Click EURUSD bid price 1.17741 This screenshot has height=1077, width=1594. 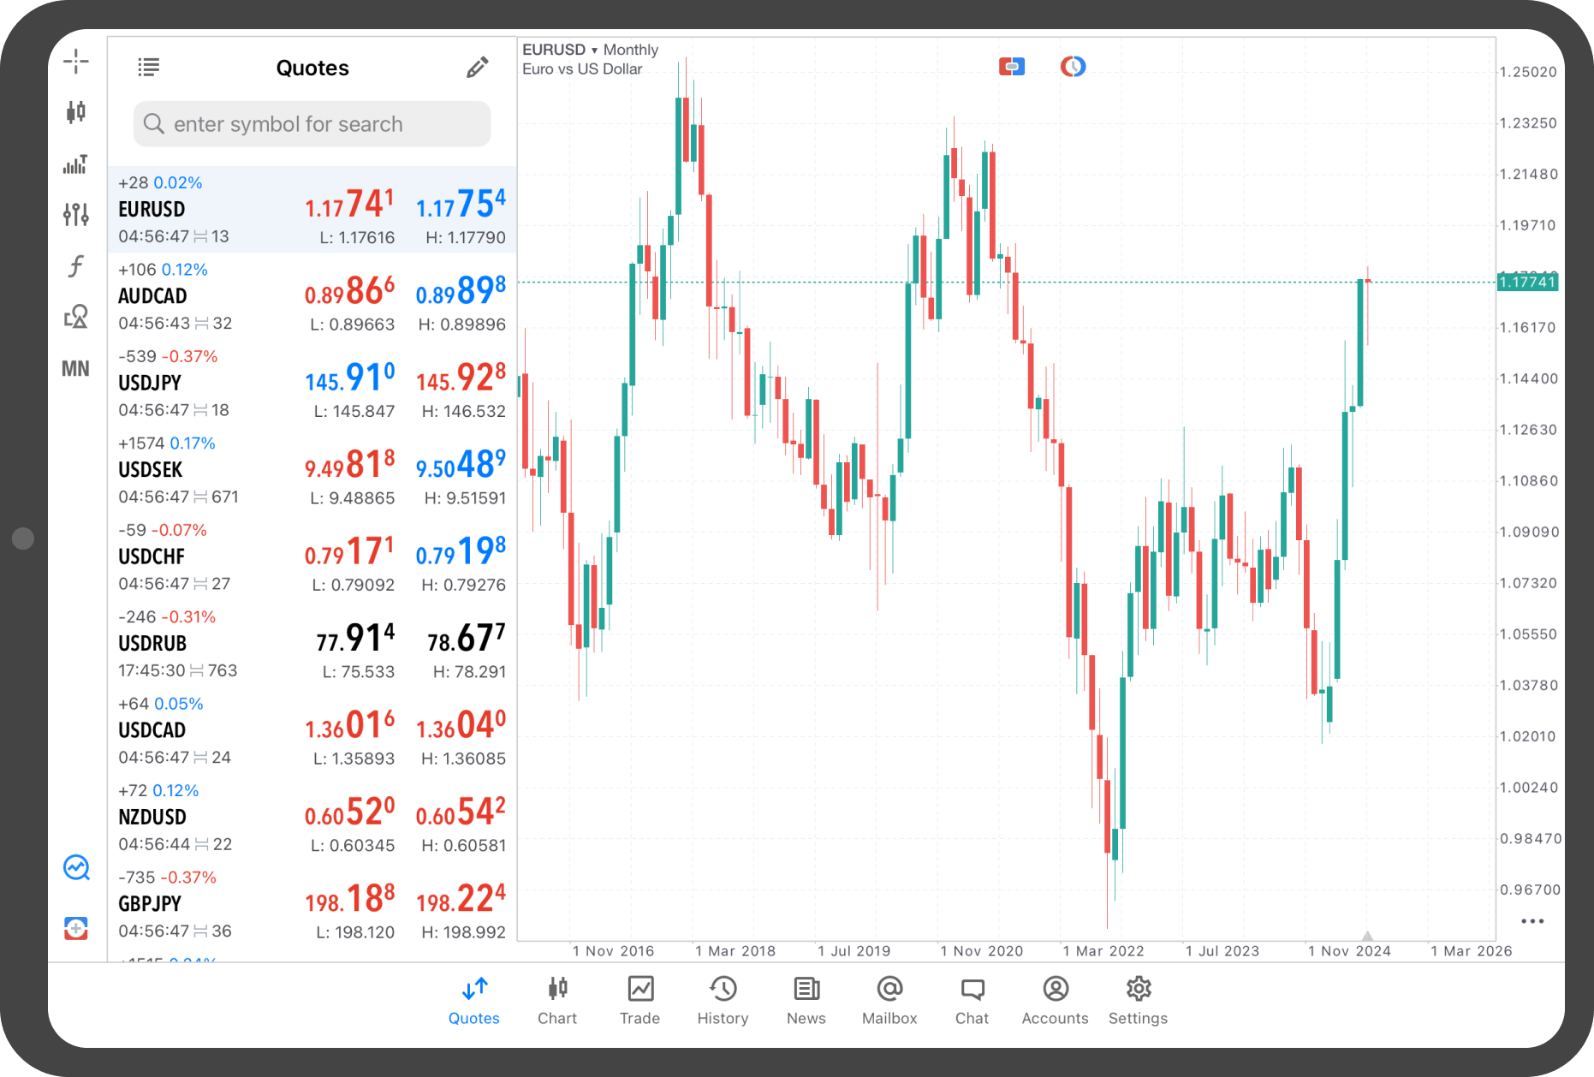[349, 204]
